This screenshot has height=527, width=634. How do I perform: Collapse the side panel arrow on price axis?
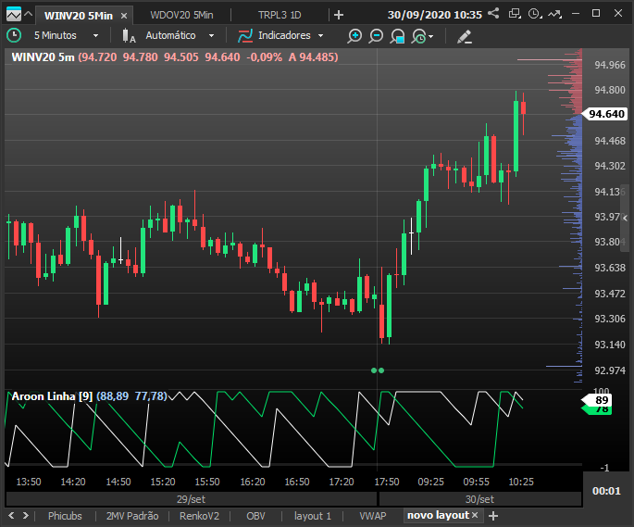pyautogui.click(x=625, y=219)
